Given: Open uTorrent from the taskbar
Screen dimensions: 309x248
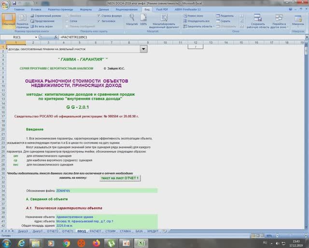Looking at the screenshot, I should click(x=112, y=243).
